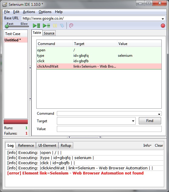Select the Log tab

10,146
